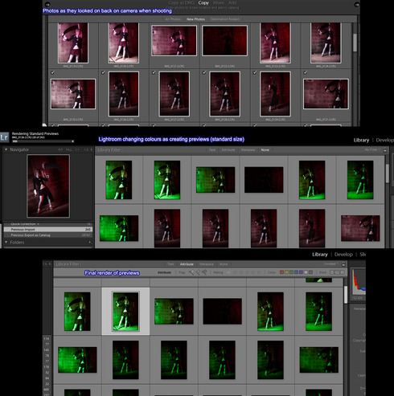
Task: Set Navigator zoom to FIT
Action: pyautogui.click(x=60, y=149)
